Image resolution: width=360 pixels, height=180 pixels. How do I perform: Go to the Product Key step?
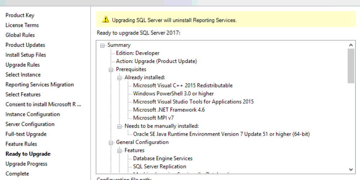pos(20,15)
